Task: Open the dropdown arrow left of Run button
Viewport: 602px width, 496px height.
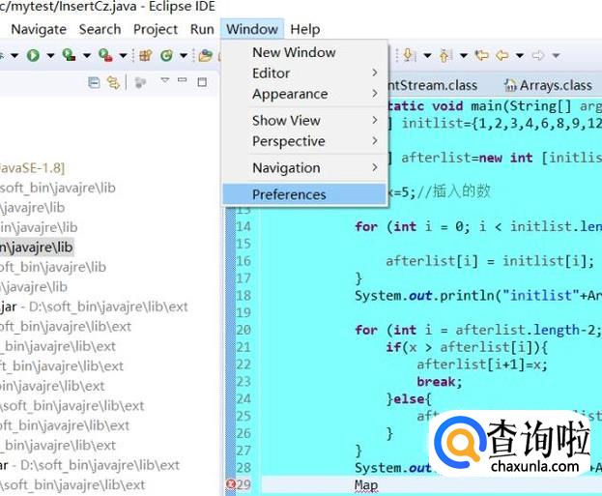Action: [x=14, y=56]
